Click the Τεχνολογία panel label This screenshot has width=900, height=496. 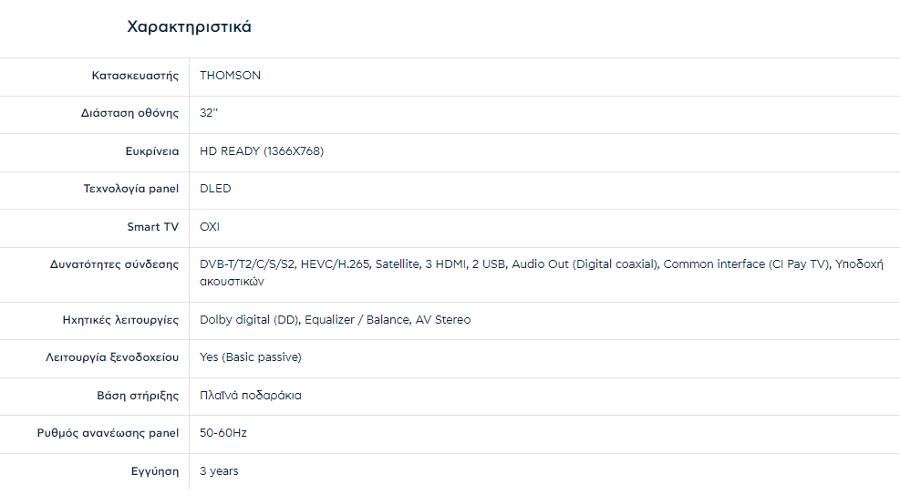(x=130, y=190)
